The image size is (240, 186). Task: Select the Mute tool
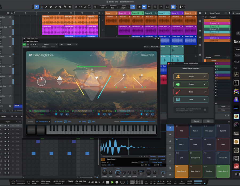coord(60,7)
